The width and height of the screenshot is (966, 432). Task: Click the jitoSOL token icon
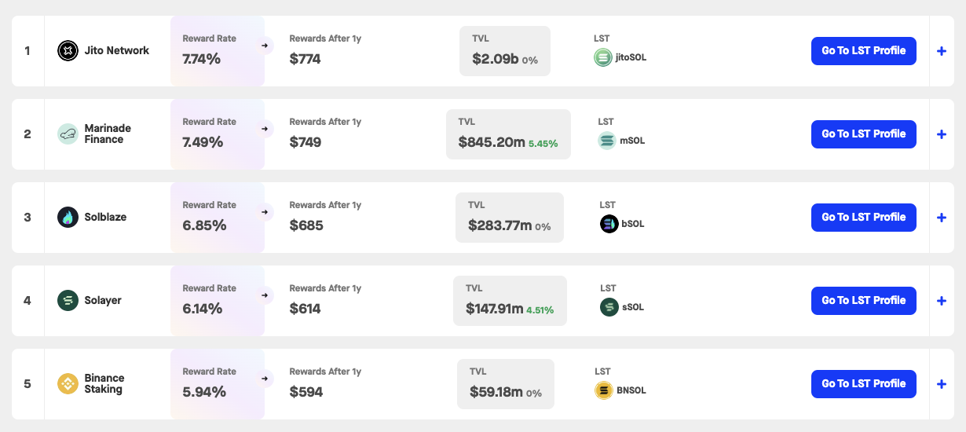pyautogui.click(x=603, y=57)
